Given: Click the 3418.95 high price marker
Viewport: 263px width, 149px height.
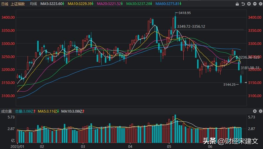Looking at the screenshot, I should pos(184,13).
